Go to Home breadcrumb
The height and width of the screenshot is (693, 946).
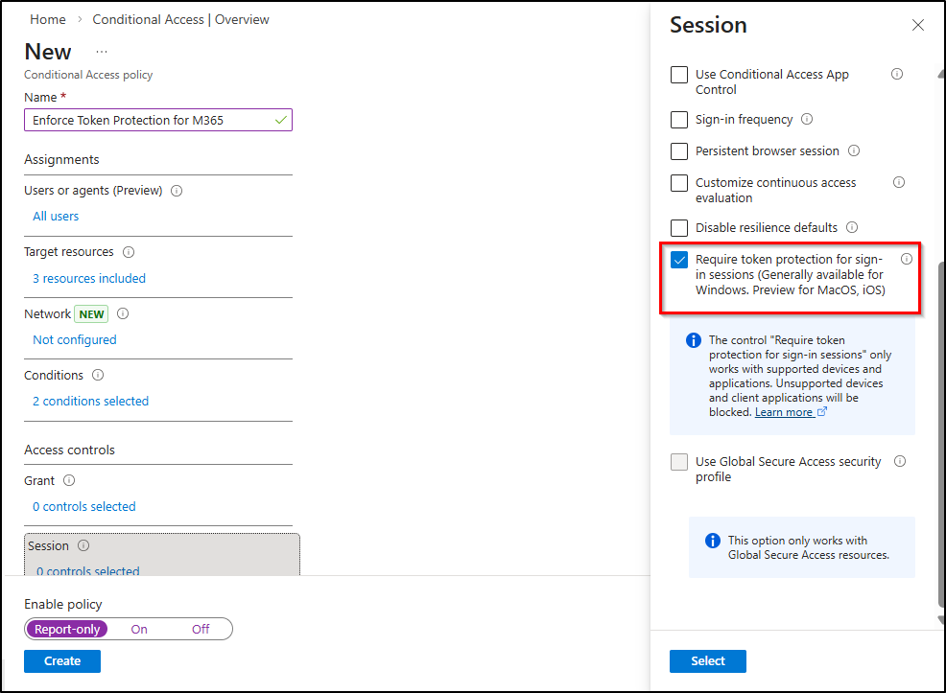tap(48, 19)
